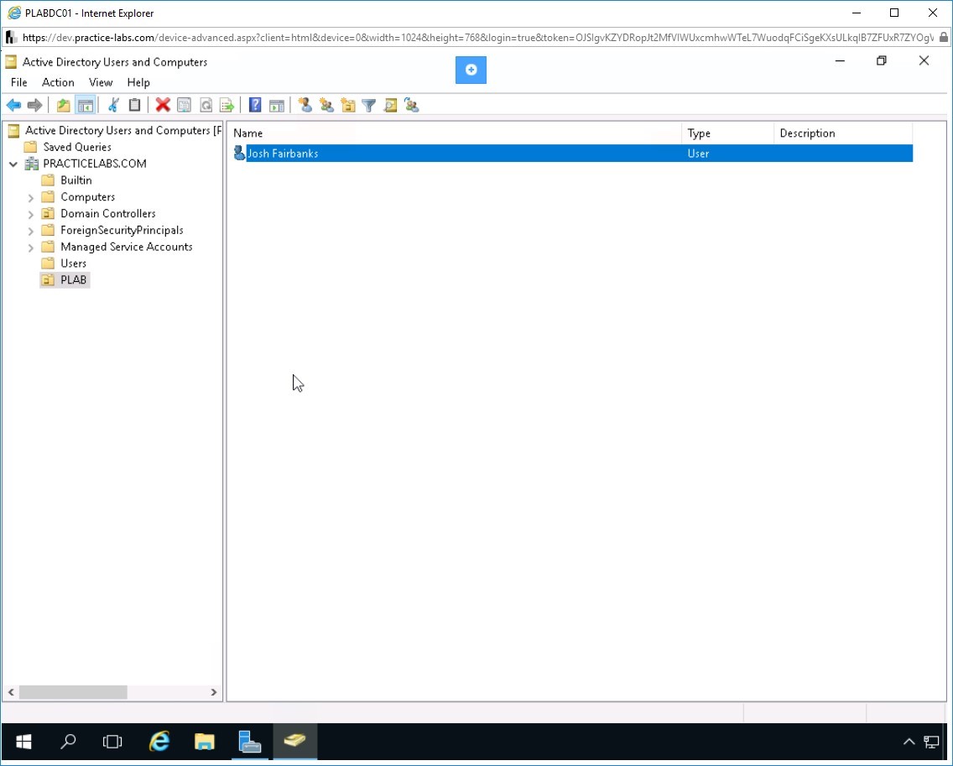Open the Windows Start menu
Screen dimensions: 953x766
click(x=23, y=742)
